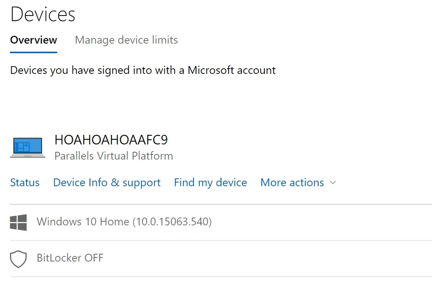Switch to the Overview tab
The width and height of the screenshot is (432, 297).
(34, 40)
